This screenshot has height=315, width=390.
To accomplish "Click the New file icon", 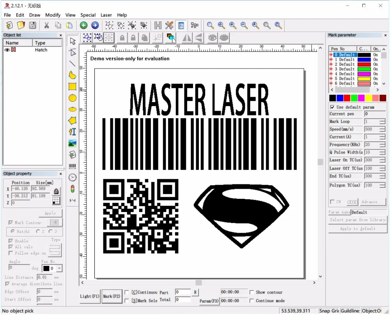I will click(x=9, y=25).
